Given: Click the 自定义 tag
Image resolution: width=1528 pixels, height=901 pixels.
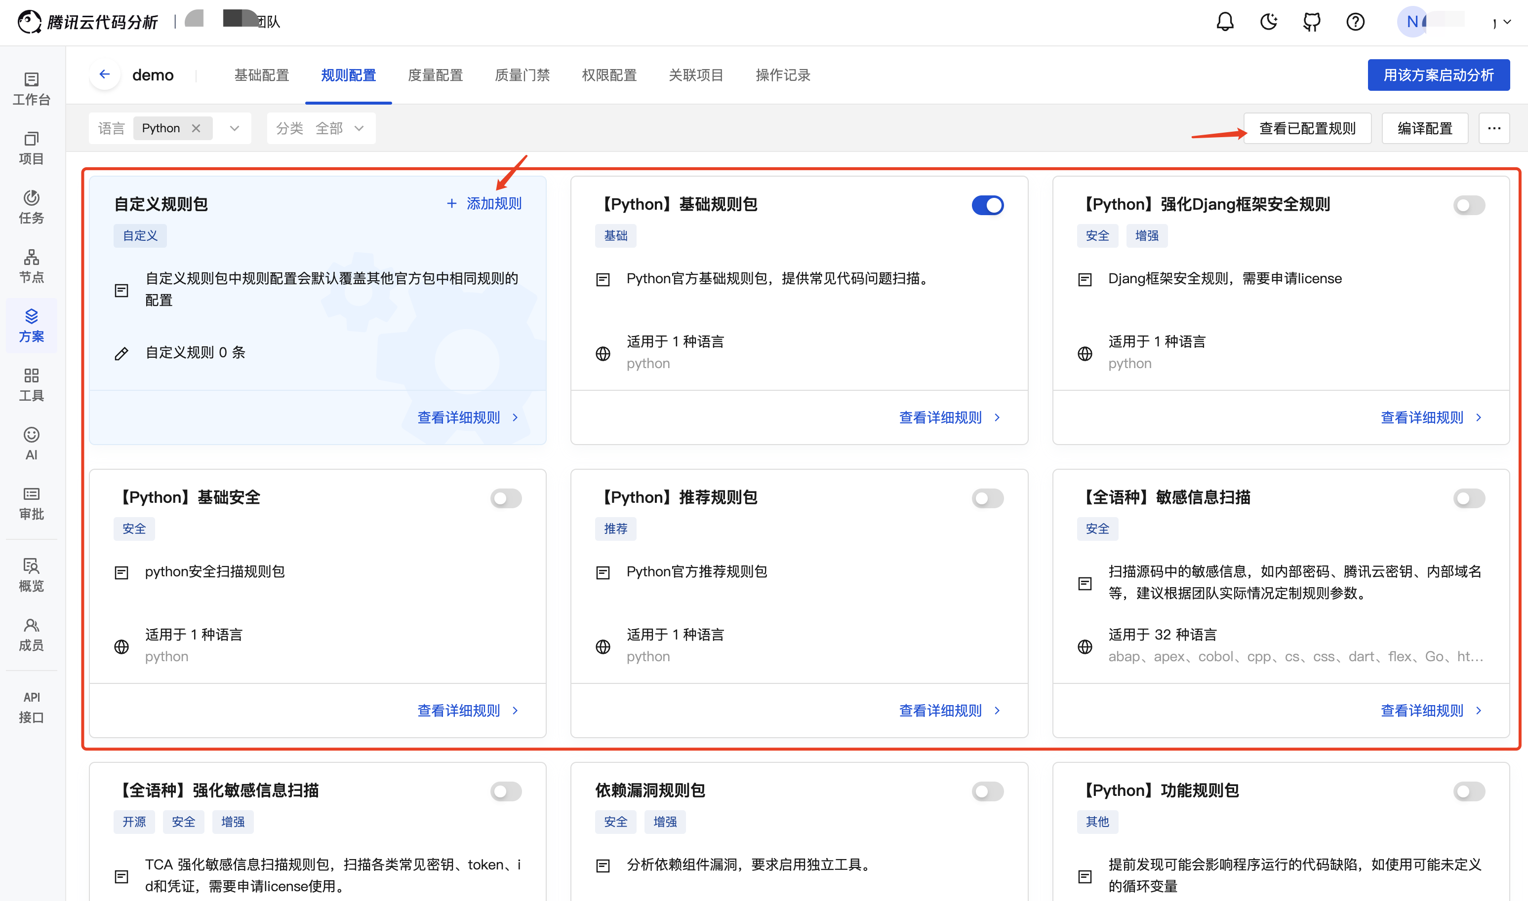Looking at the screenshot, I should click(140, 235).
